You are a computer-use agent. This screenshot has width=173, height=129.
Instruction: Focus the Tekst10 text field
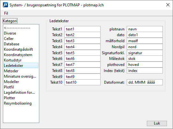point(82,82)
